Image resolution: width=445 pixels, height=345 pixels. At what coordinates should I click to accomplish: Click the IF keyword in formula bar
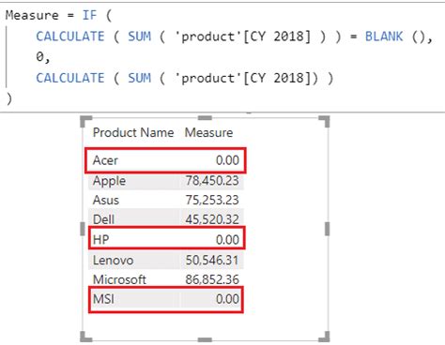[x=89, y=15]
